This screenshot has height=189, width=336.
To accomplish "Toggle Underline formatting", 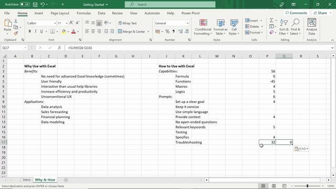I will (41, 31).
